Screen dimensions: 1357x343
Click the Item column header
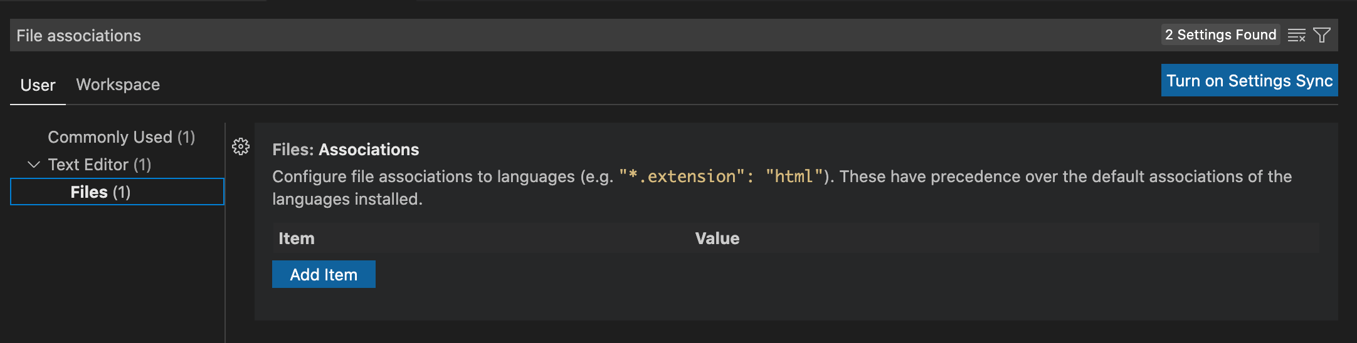297,238
